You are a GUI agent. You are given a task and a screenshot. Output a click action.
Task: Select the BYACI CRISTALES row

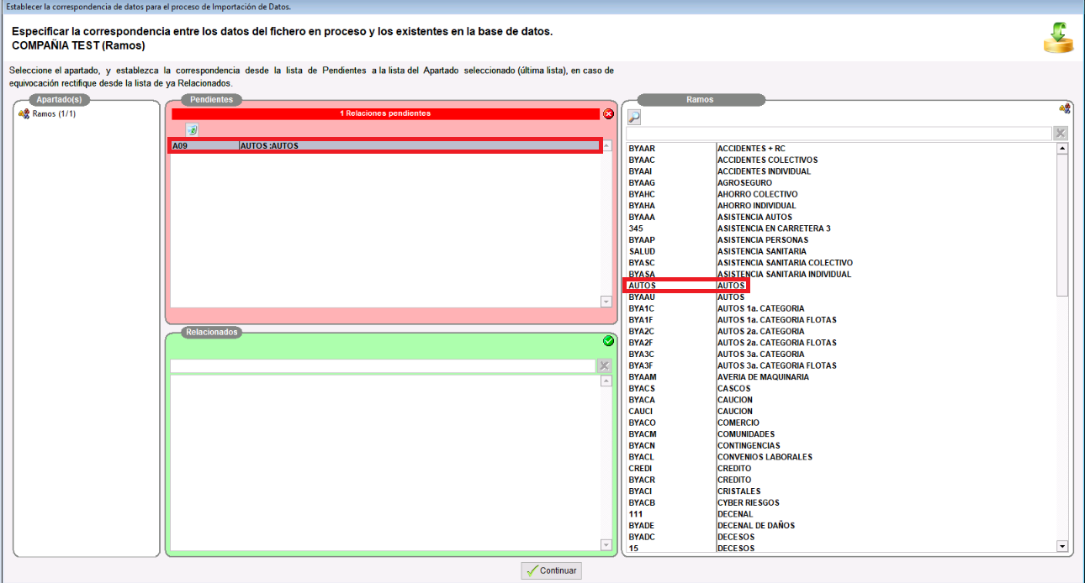[x=841, y=491]
